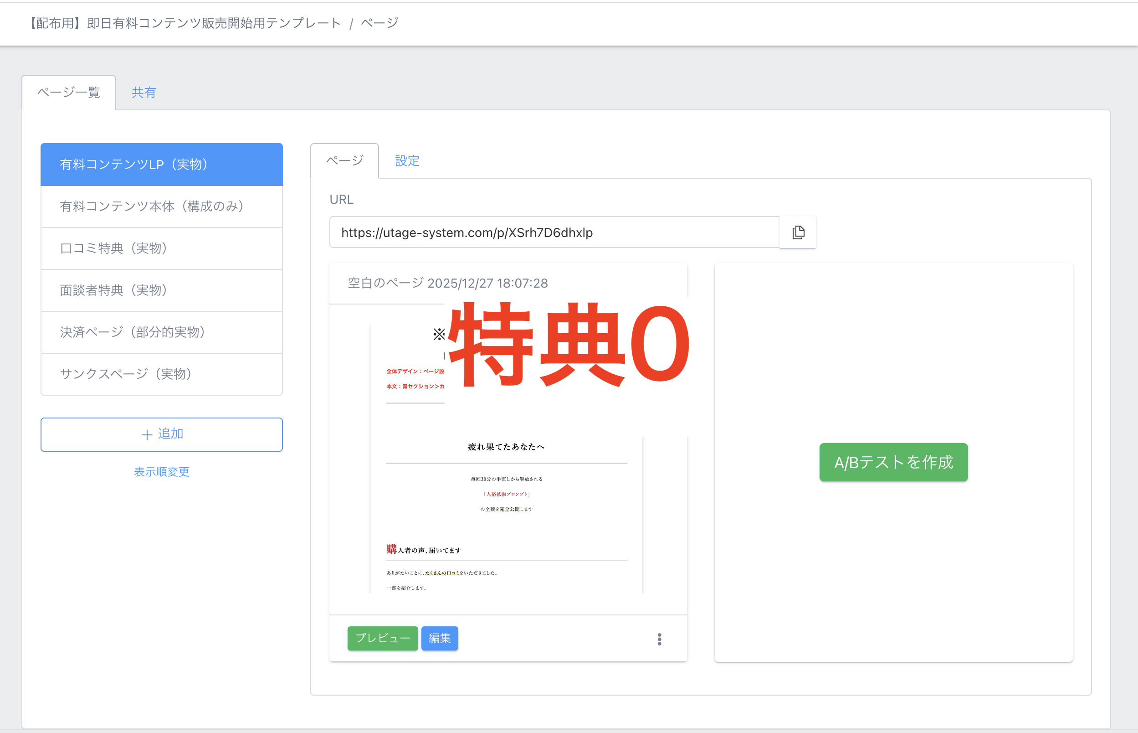
Task: Select サンクスページ（実物） entry
Action: pos(162,374)
